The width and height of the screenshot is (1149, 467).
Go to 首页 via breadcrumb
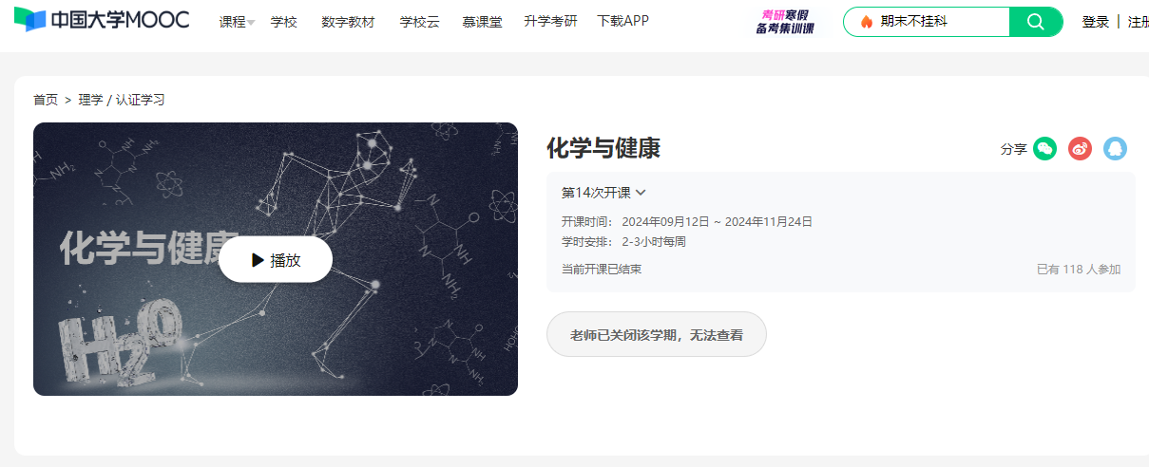click(x=46, y=100)
